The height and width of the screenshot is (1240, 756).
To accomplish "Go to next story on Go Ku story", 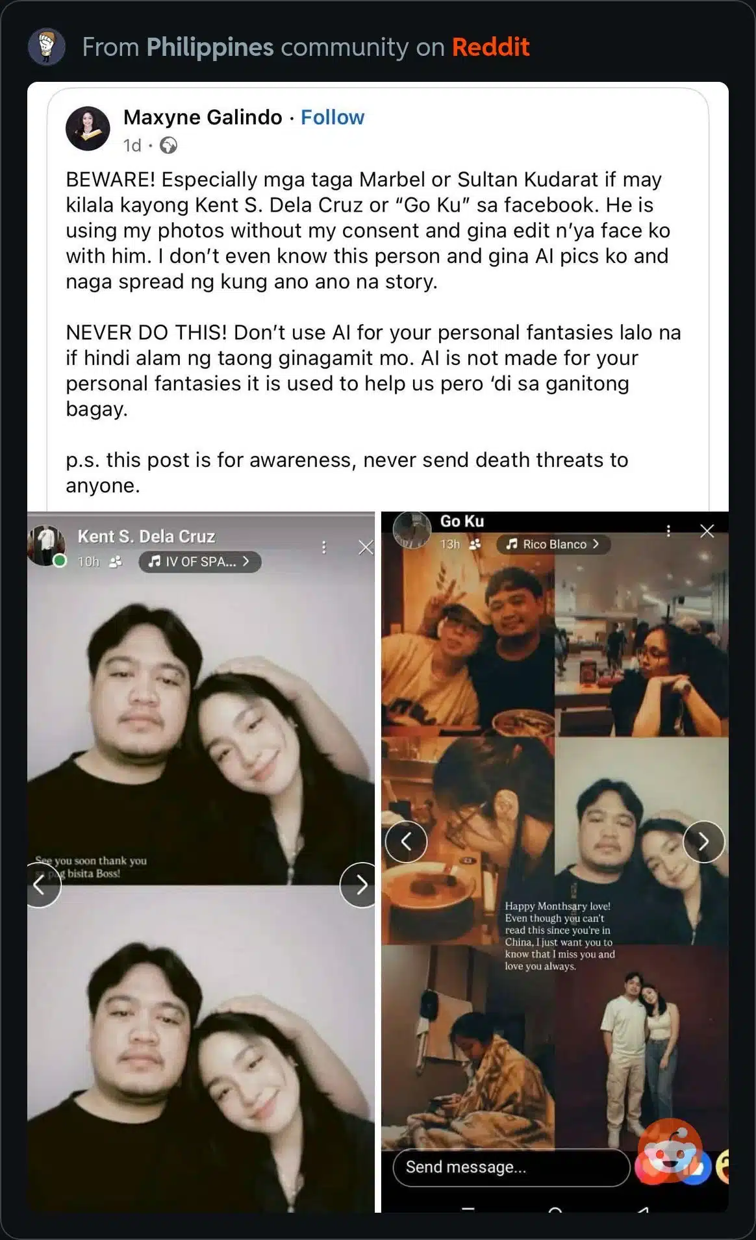I will pos(704,842).
